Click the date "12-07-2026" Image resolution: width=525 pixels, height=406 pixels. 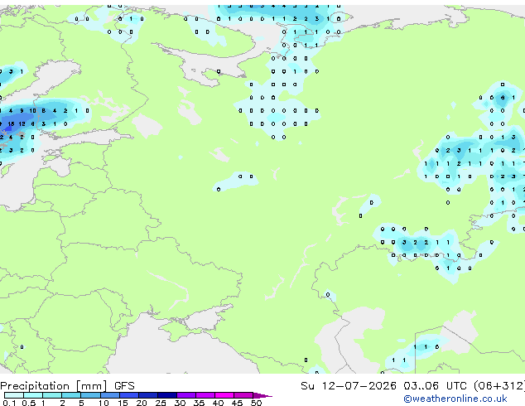(x=359, y=386)
